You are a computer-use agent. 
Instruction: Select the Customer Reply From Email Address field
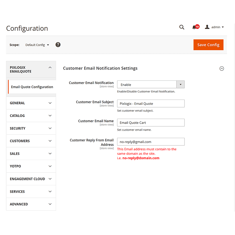pyautogui.click(x=151, y=142)
